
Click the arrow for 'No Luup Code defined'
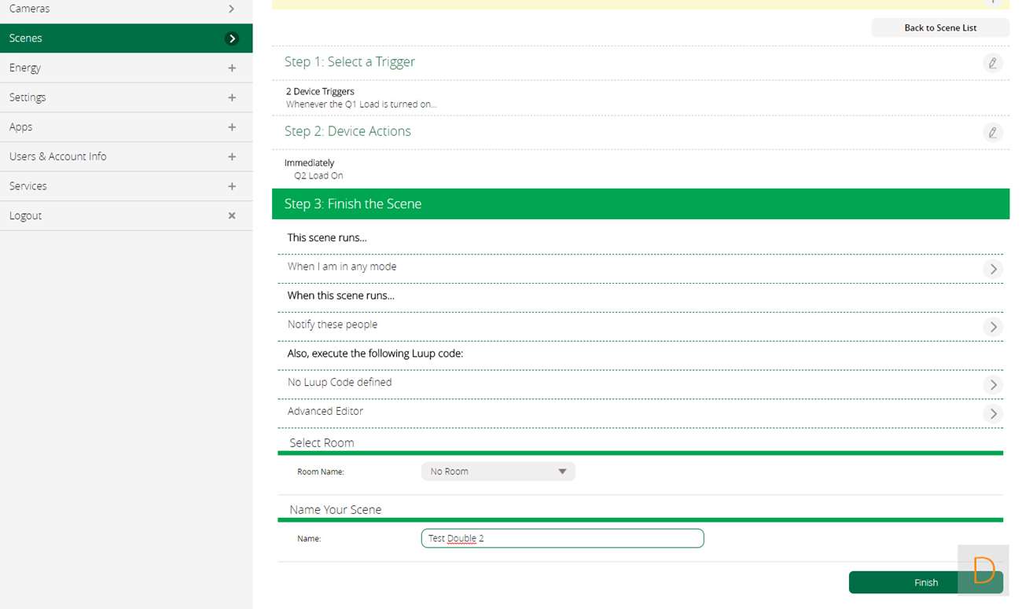tap(993, 384)
